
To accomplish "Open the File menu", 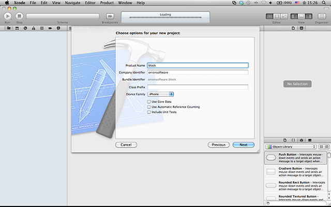I will (x=33, y=3).
